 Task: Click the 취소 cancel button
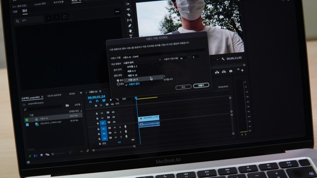[x=183, y=87]
